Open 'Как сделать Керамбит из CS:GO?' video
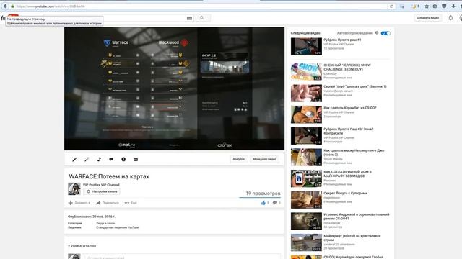462x259 pixels. point(349,108)
